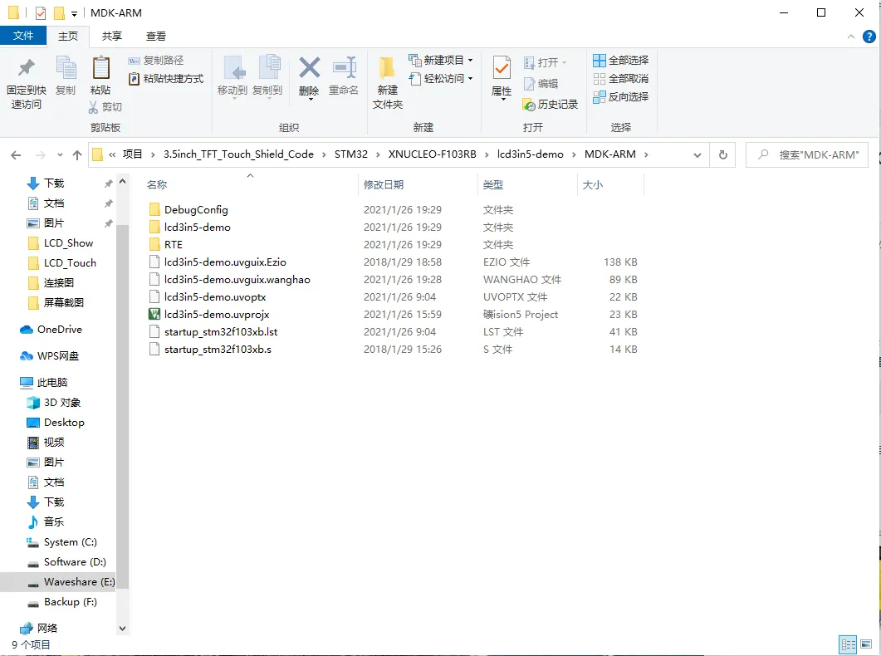Open the Quick Access Toolbar customize arrow
This screenshot has height=656, width=881.
click(74, 13)
